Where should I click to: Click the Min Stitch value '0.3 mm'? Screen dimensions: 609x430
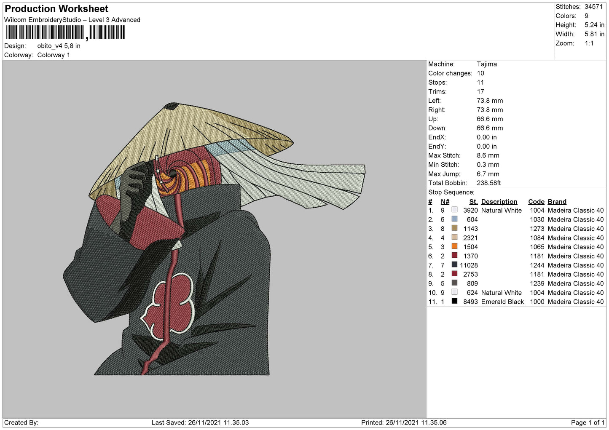point(488,165)
